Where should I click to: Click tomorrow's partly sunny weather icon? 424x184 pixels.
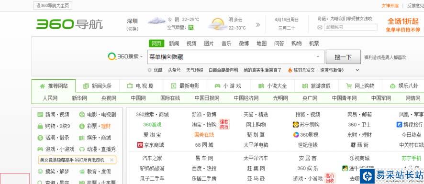pos(217,24)
